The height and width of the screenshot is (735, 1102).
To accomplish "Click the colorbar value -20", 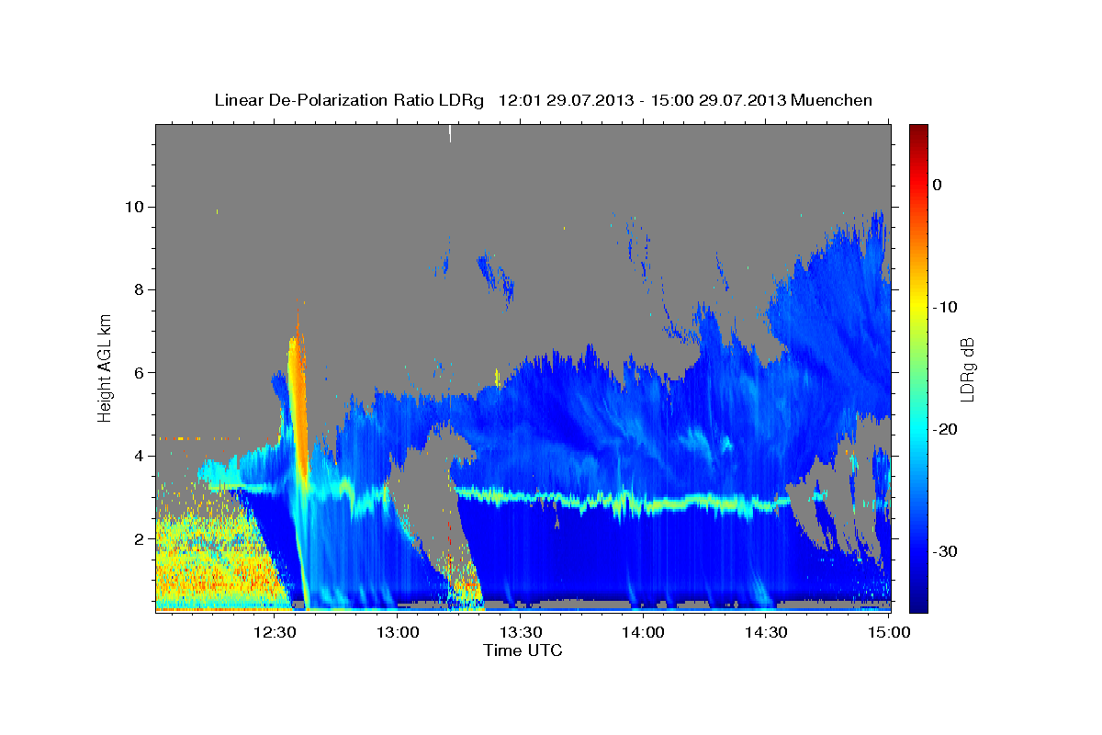I will coord(946,429).
